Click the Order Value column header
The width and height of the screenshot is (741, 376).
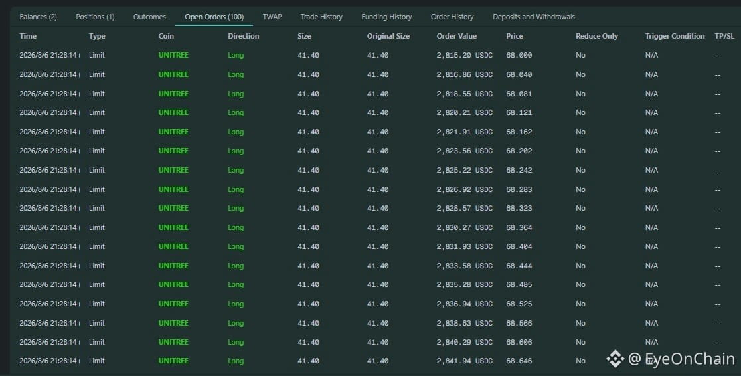coord(457,36)
